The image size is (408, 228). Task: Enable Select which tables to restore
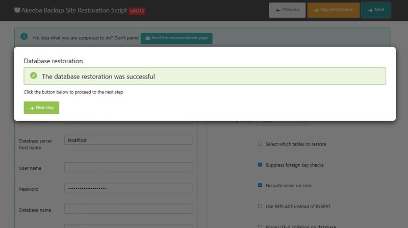point(260,144)
